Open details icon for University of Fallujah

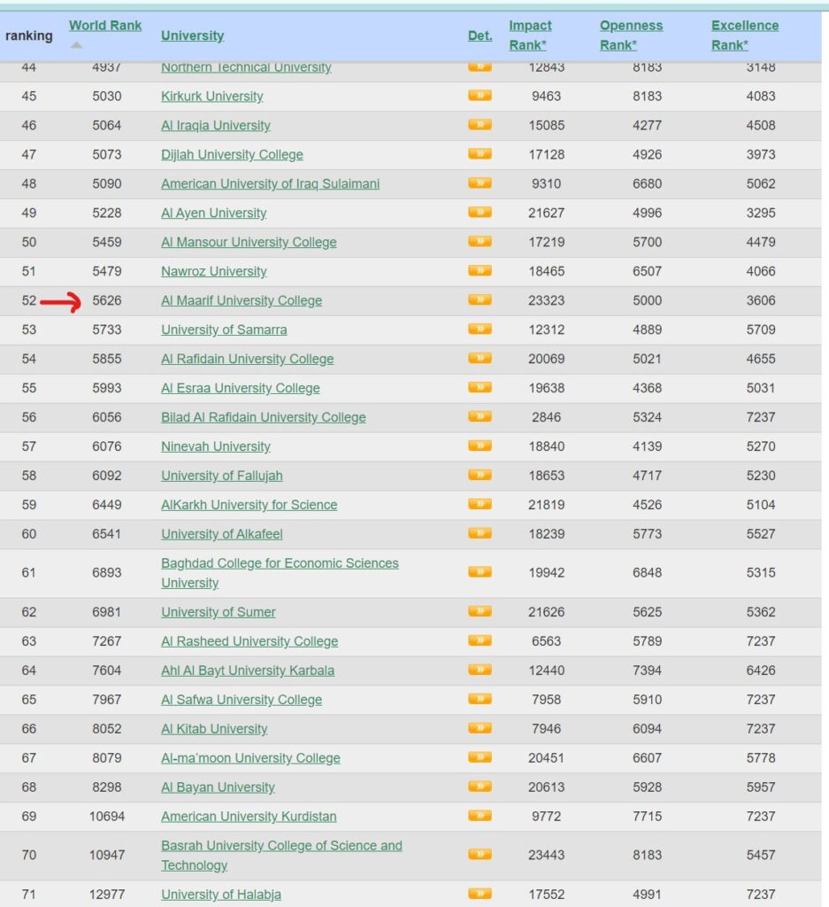480,475
